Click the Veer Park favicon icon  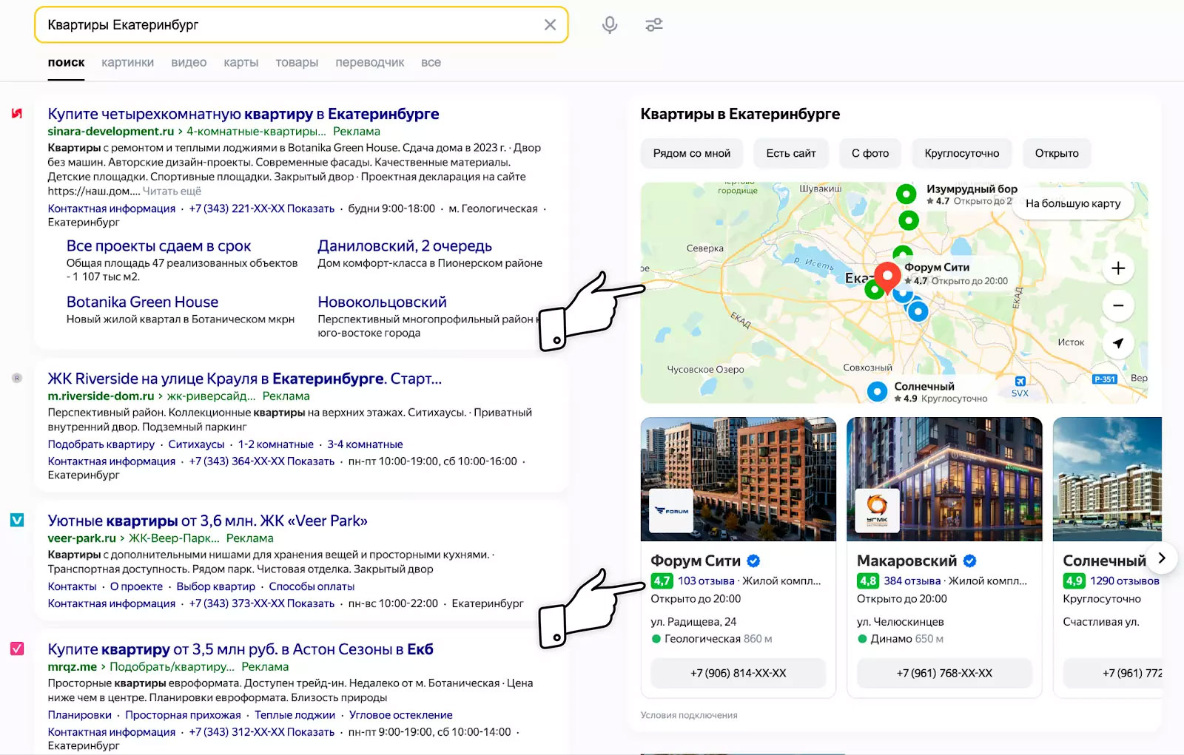17,521
